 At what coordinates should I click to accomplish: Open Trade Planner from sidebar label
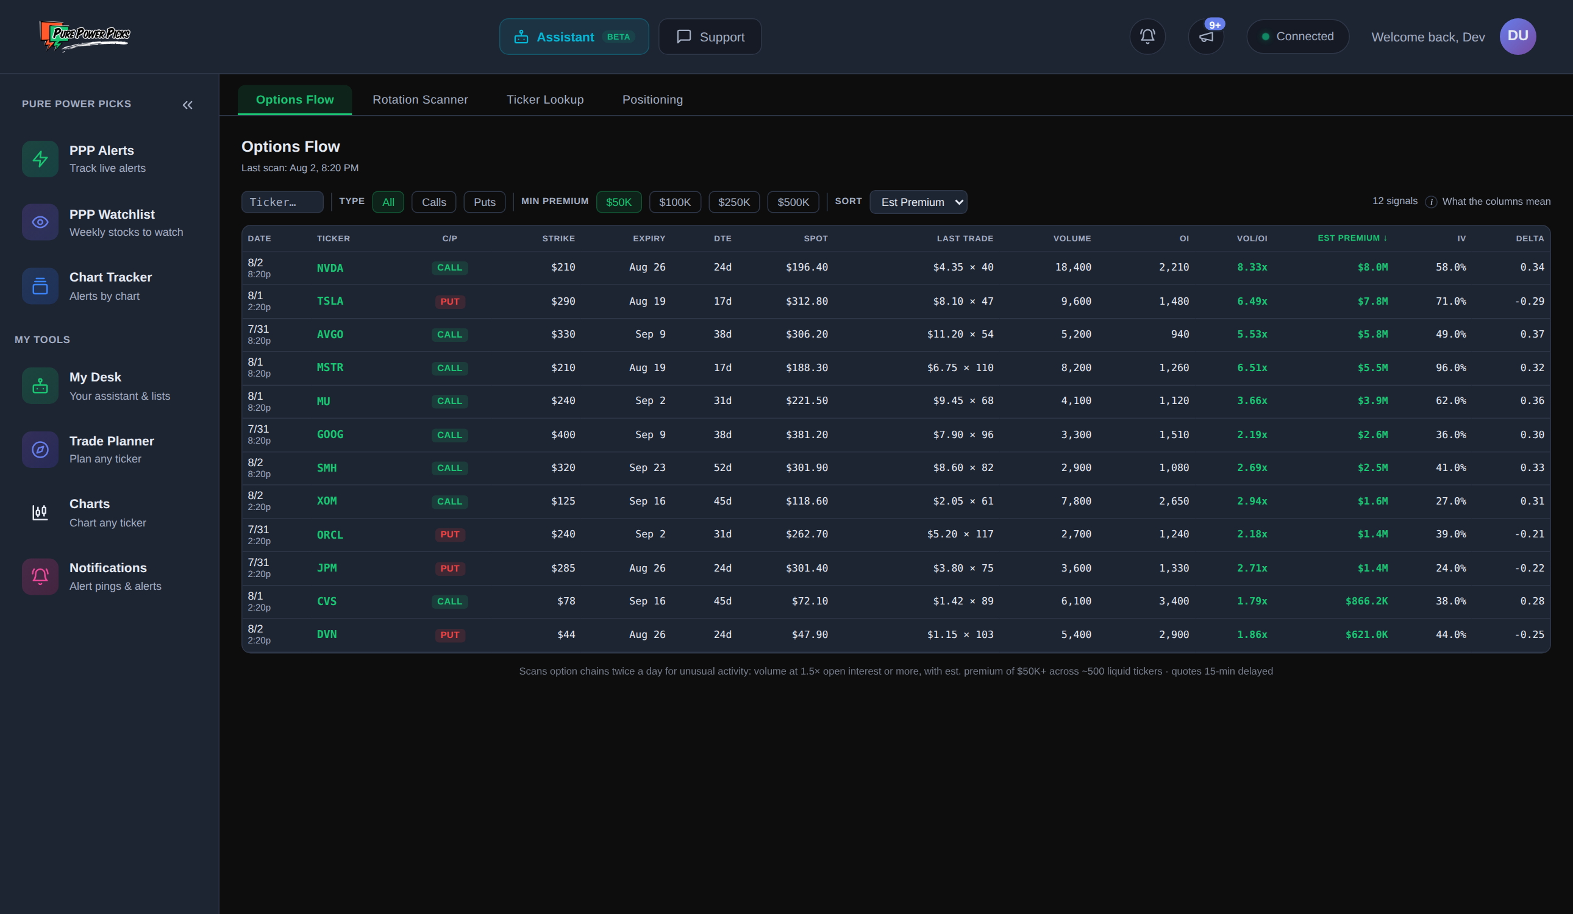(x=111, y=441)
